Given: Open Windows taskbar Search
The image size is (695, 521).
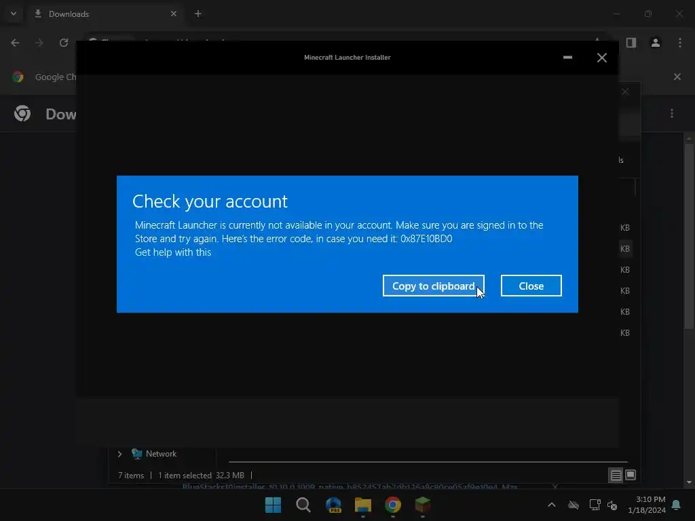Looking at the screenshot, I should [303, 505].
